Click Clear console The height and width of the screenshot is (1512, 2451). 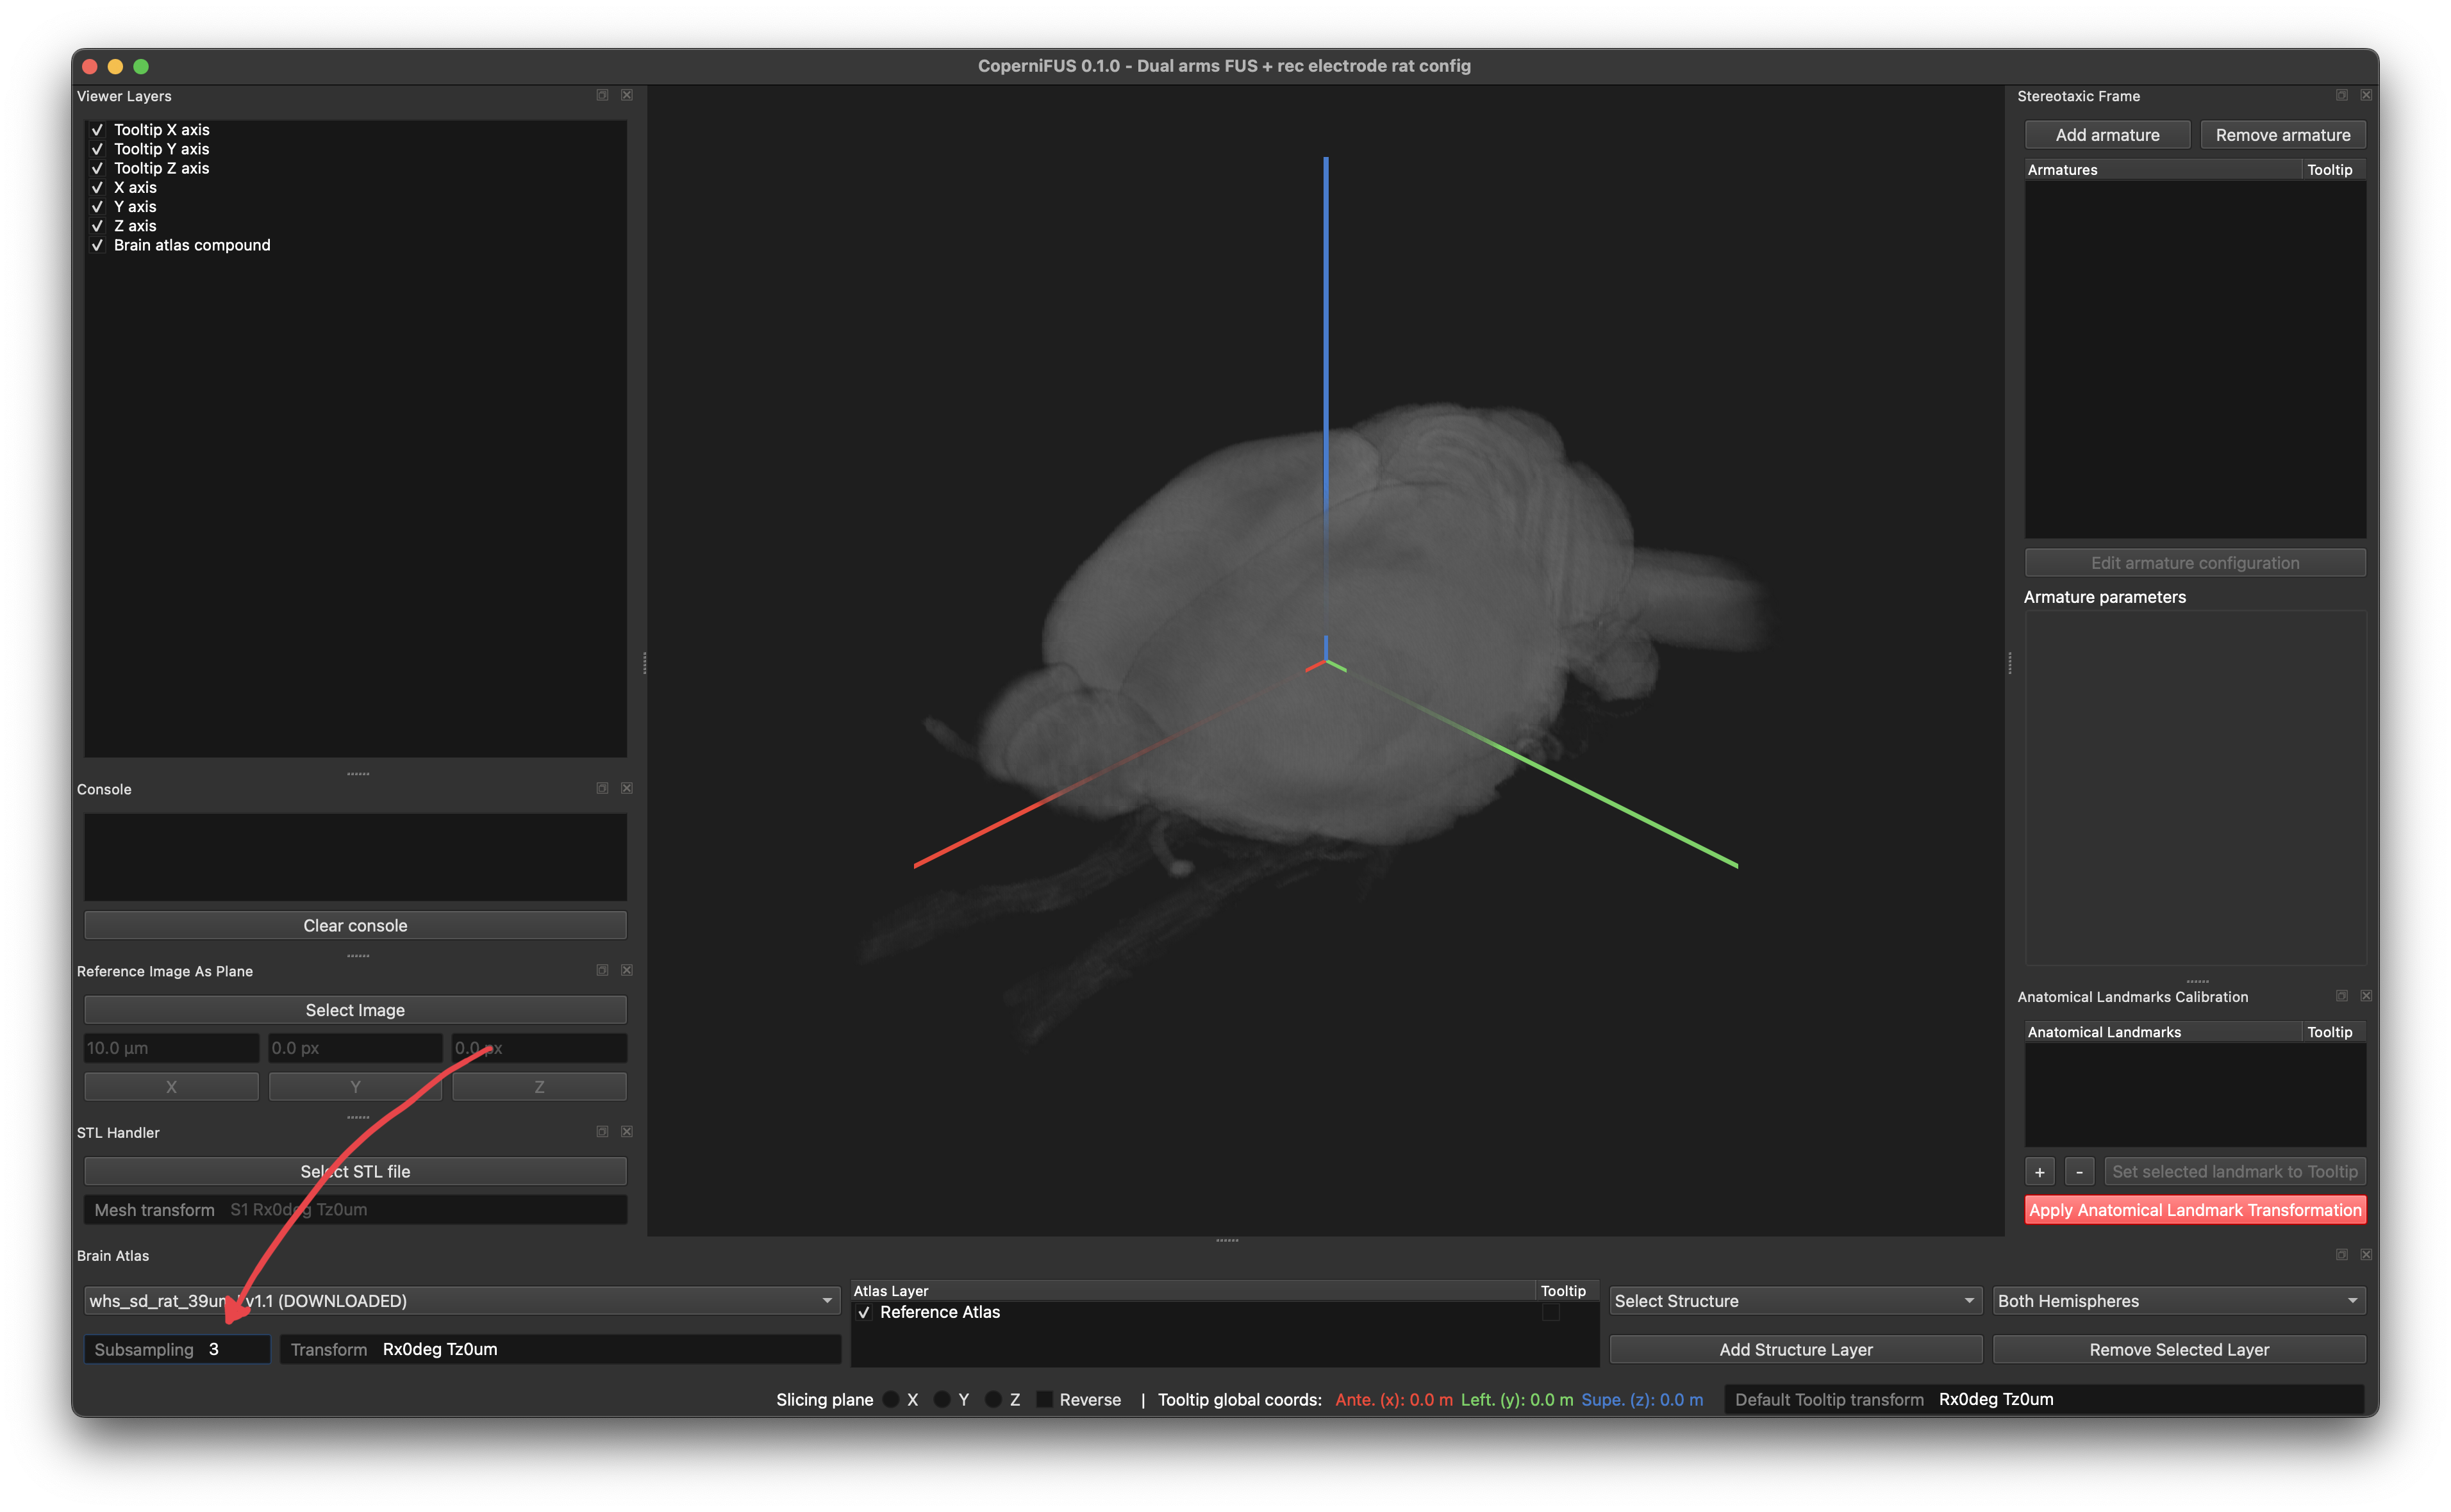[x=355, y=925]
